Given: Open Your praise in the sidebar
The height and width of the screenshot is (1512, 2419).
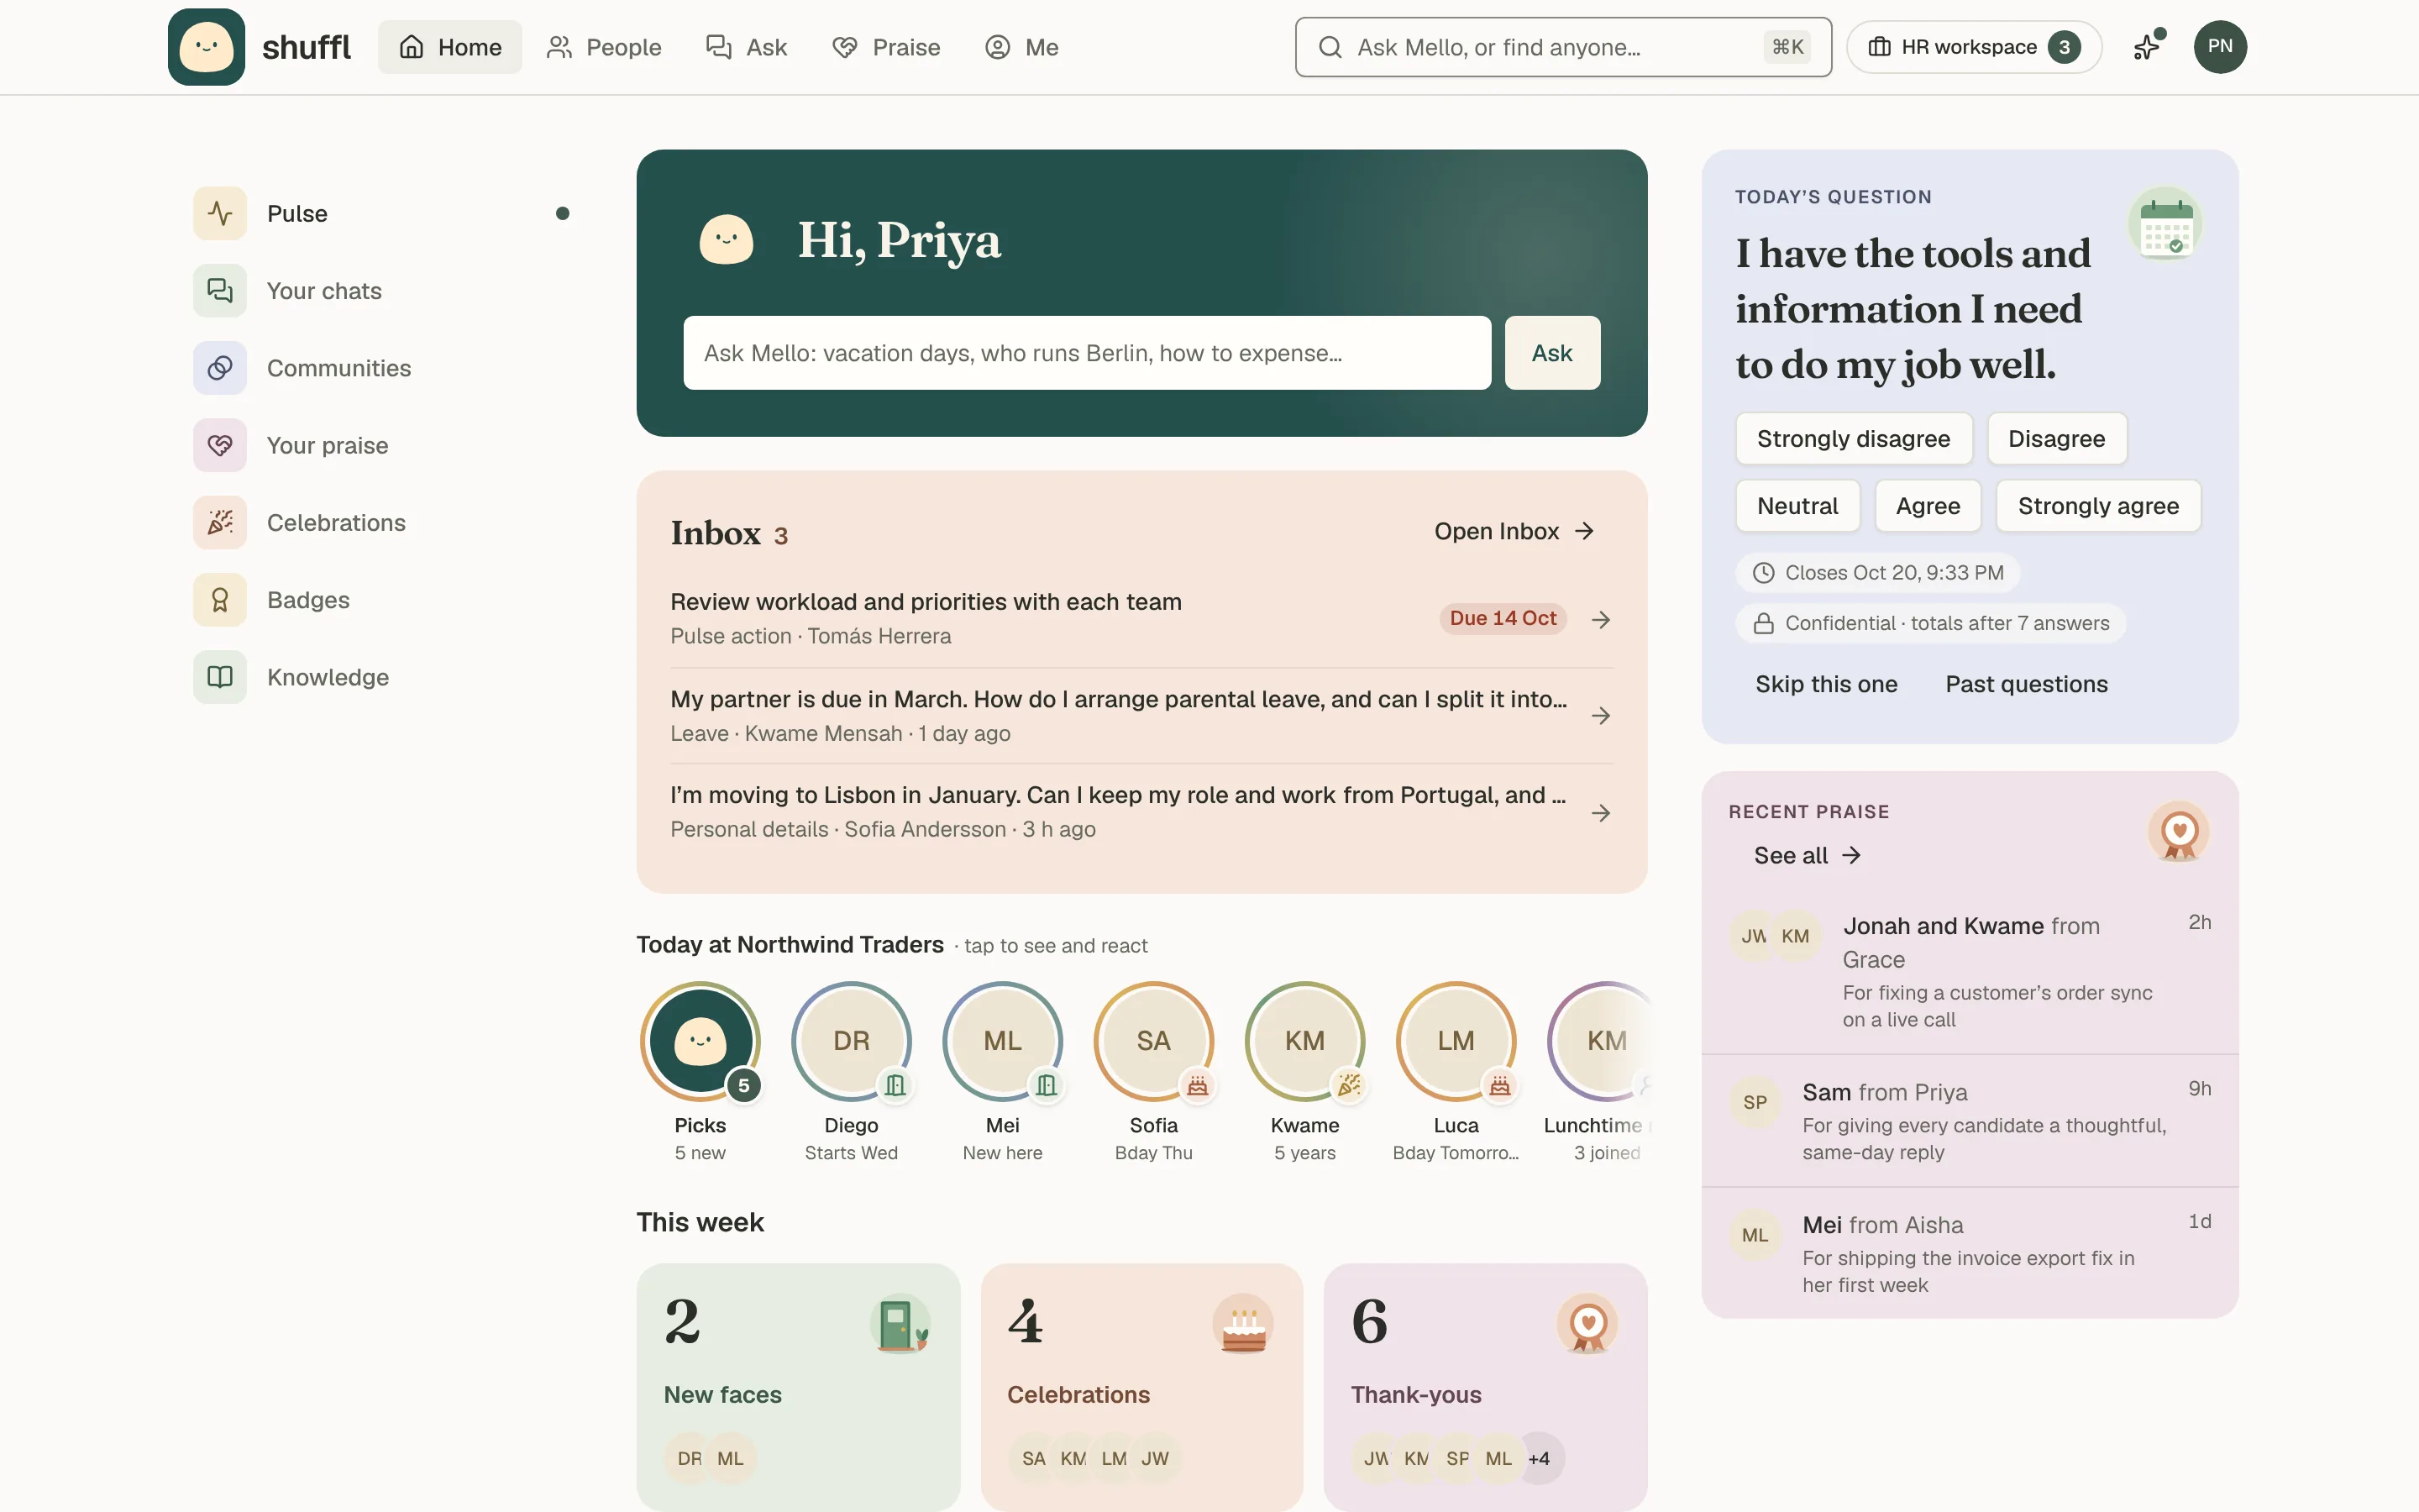Looking at the screenshot, I should 380,445.
